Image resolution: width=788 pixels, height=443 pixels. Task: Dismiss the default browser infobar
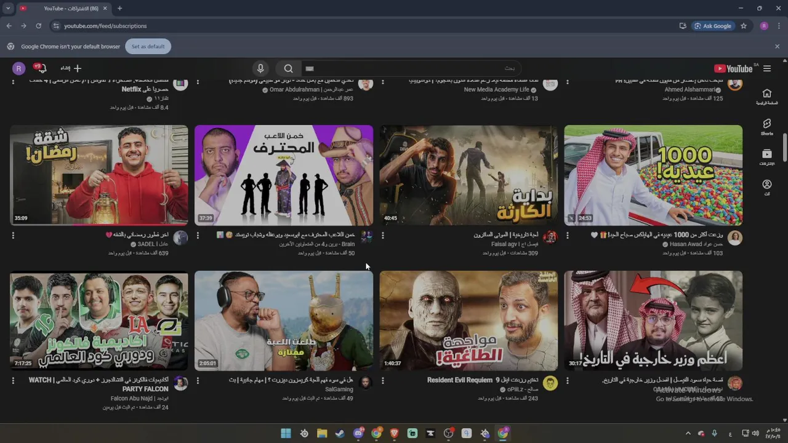777,46
